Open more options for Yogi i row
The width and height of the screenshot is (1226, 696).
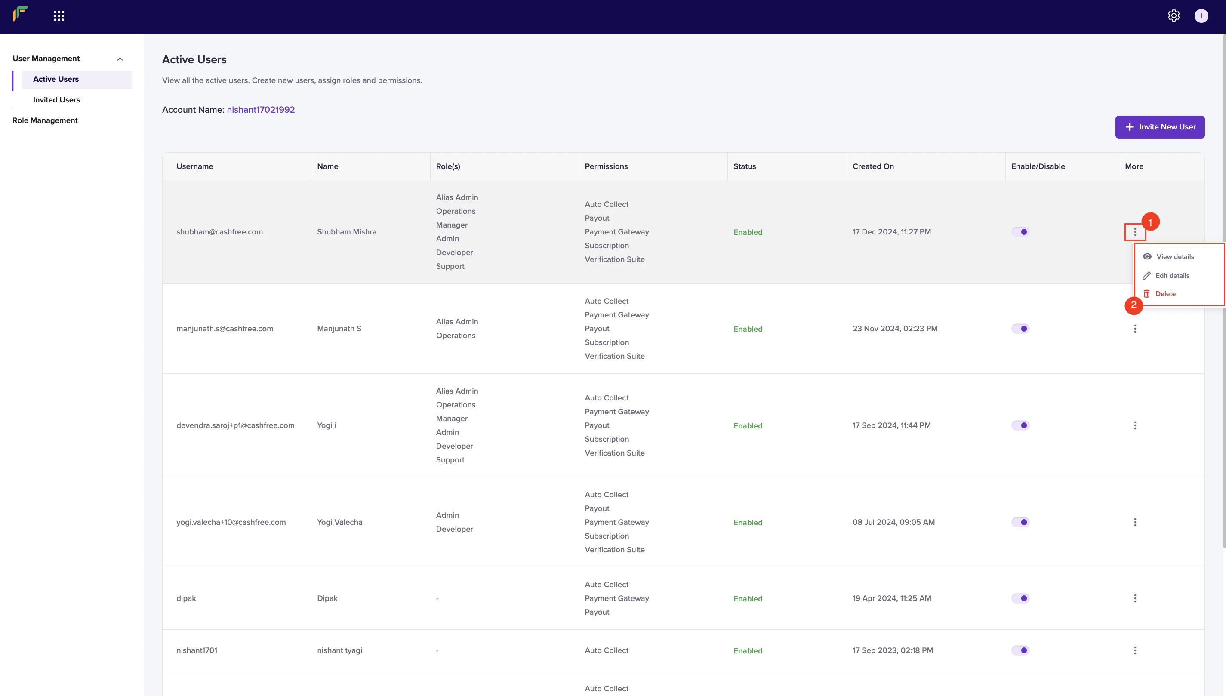tap(1135, 425)
